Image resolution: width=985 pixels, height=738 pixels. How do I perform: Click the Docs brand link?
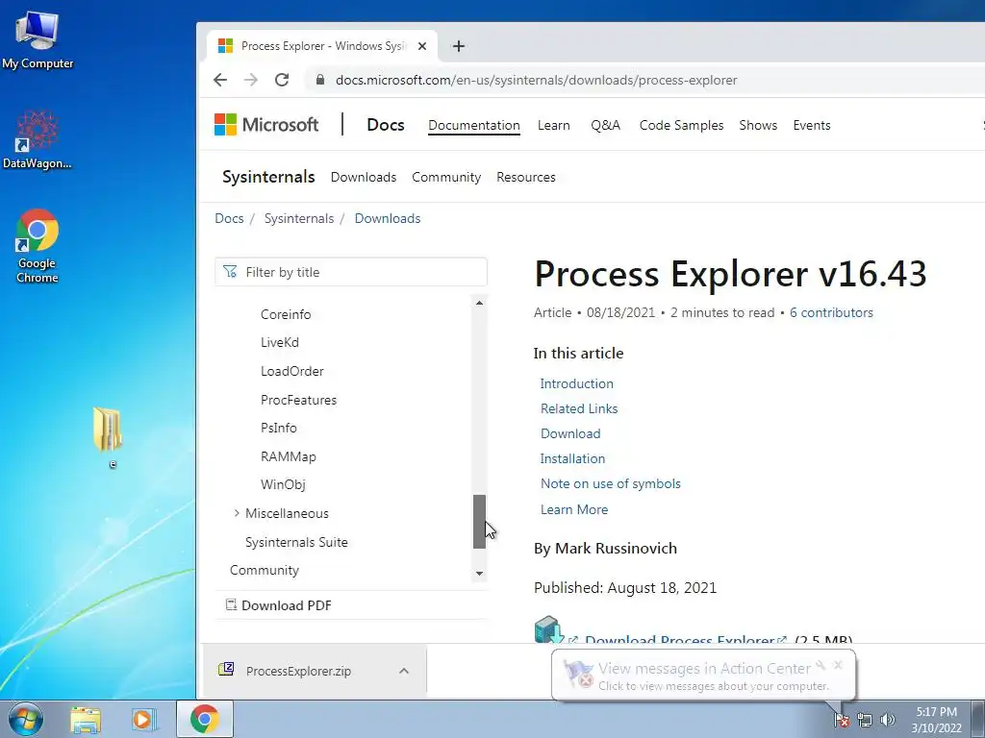click(x=385, y=125)
